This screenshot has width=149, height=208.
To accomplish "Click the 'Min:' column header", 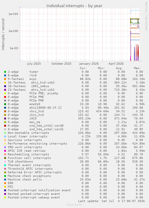I will (x=101, y=68).
